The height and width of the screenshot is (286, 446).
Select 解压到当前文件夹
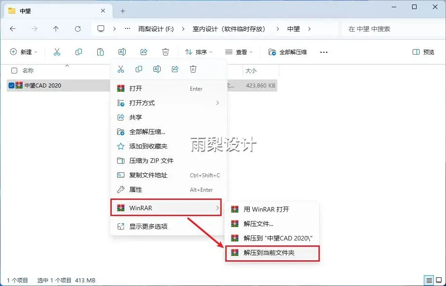[272, 253]
